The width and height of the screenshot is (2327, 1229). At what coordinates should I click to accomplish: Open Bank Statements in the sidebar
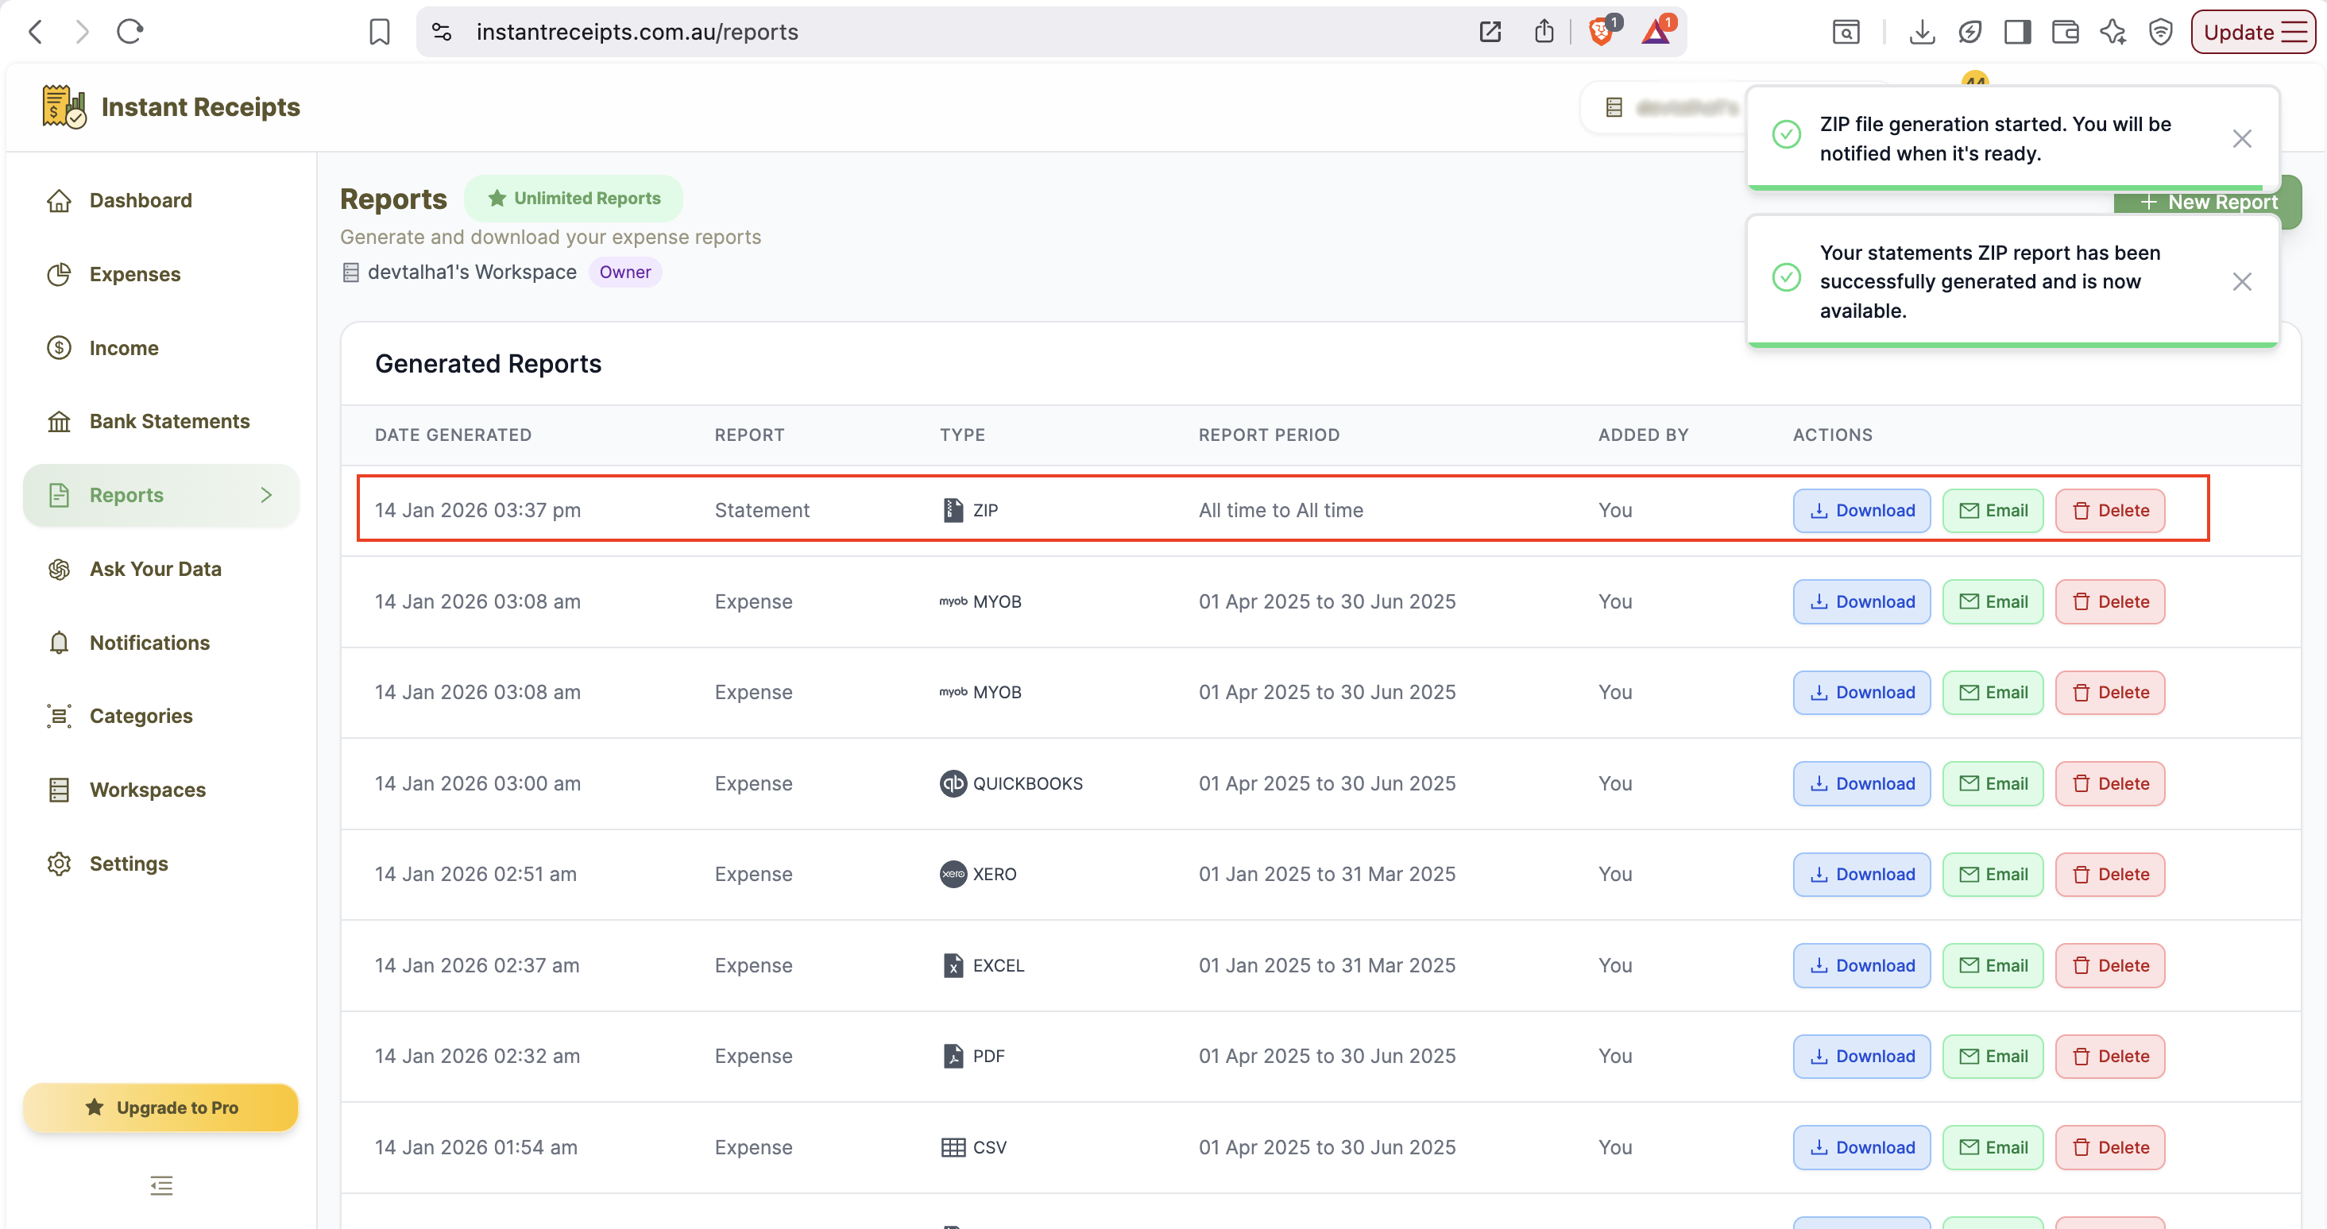160,422
